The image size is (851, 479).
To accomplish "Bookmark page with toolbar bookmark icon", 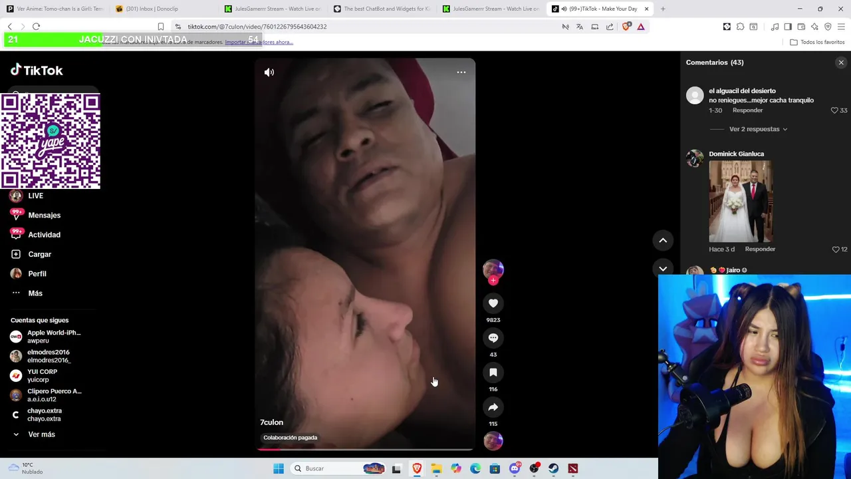I will [160, 27].
